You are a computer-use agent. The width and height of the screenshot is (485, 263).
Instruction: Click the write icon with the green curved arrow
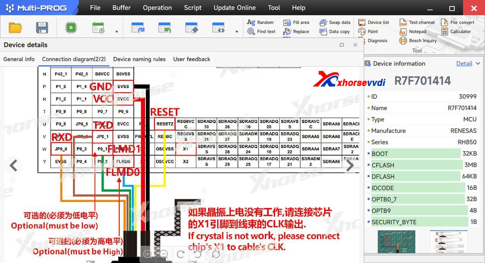pyautogui.click(x=165, y=28)
